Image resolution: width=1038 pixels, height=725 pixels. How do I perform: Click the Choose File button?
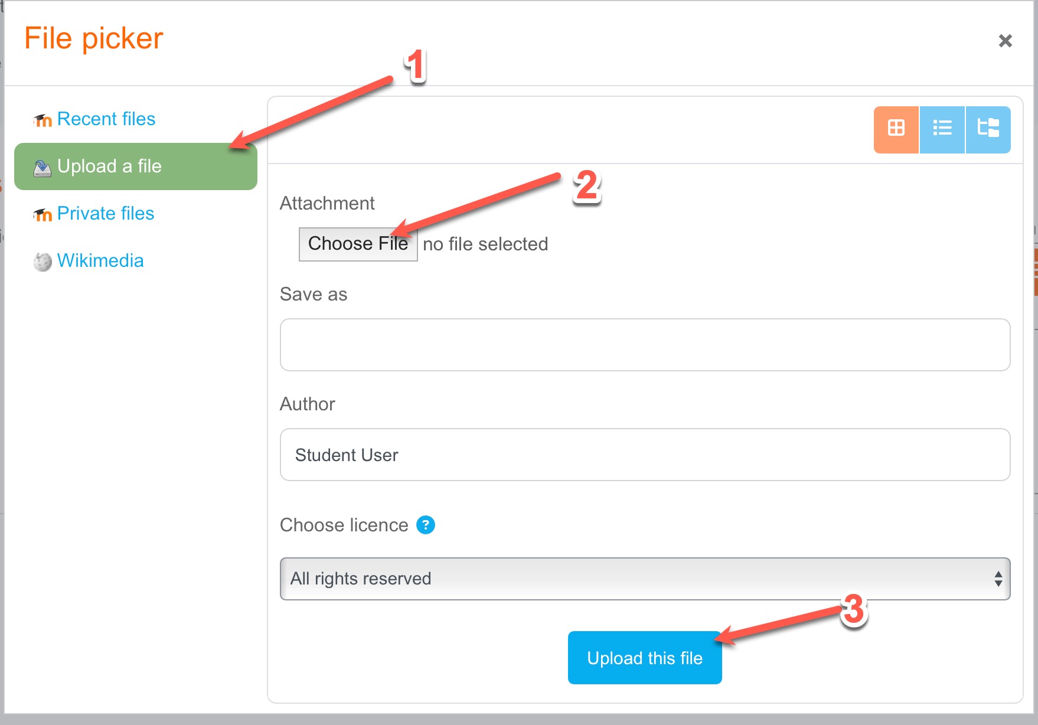(x=358, y=244)
